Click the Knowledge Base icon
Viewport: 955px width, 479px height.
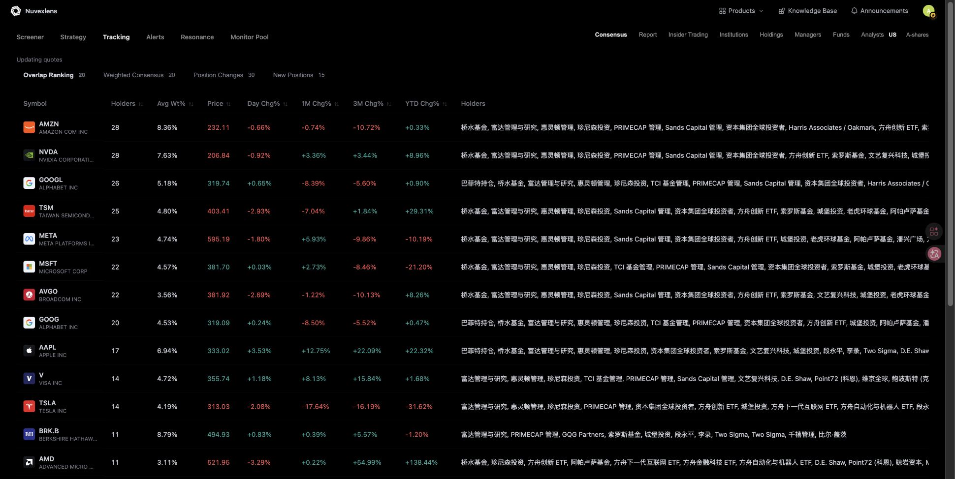781,11
